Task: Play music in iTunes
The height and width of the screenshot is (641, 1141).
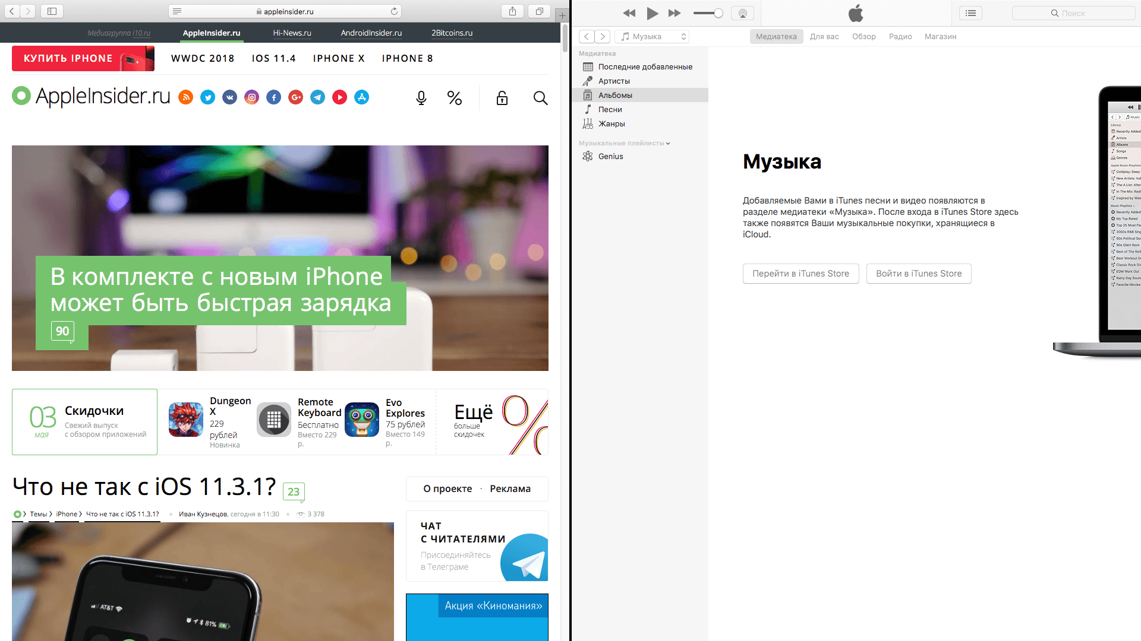Action: point(652,13)
